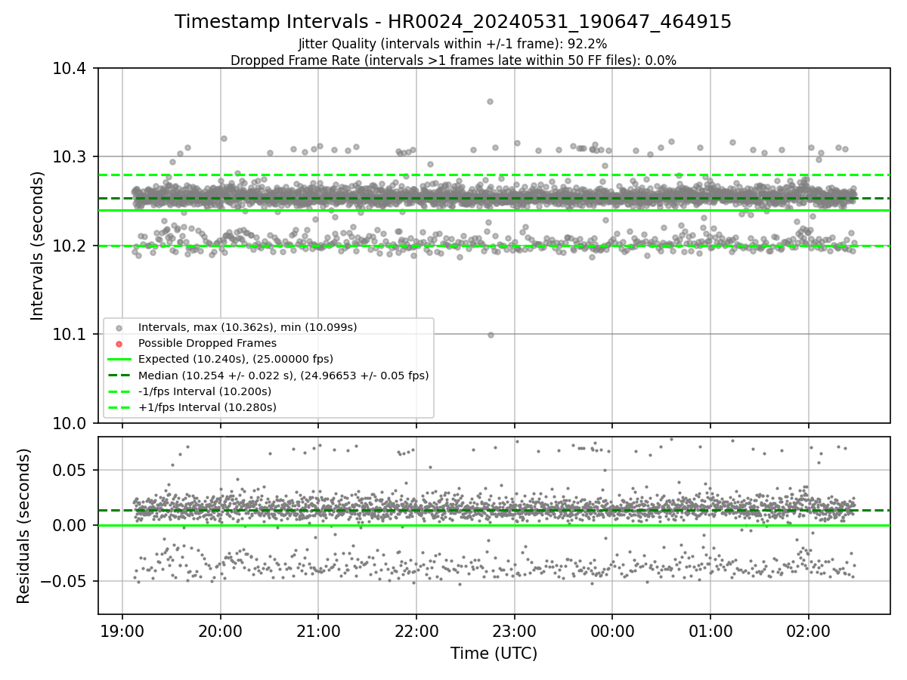Click legend entry starting 'Median (10.254 +/- 0.022 s)'
Image resolution: width=907 pixels, height=680 pixels.
click(x=283, y=375)
